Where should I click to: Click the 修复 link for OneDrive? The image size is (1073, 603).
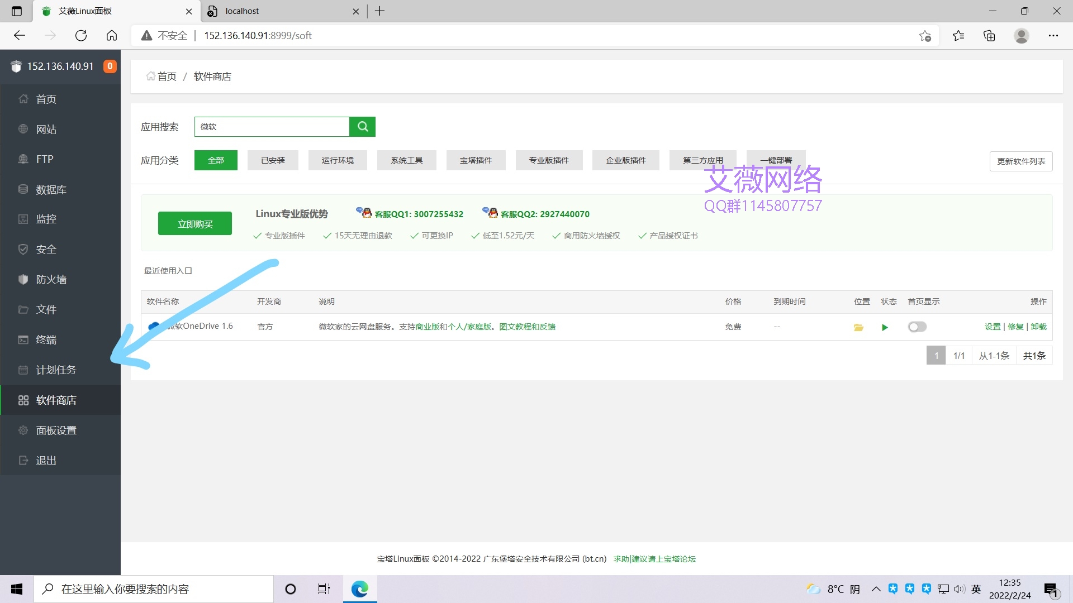1015,327
